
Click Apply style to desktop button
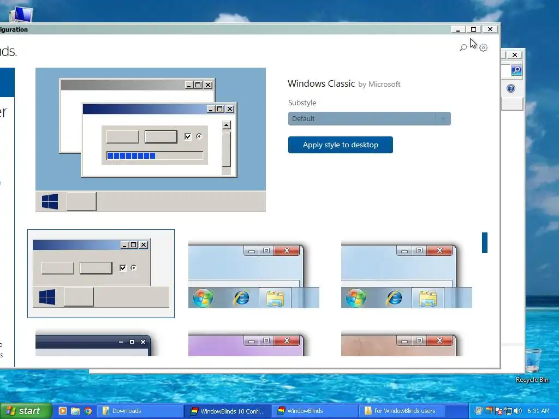[341, 145]
